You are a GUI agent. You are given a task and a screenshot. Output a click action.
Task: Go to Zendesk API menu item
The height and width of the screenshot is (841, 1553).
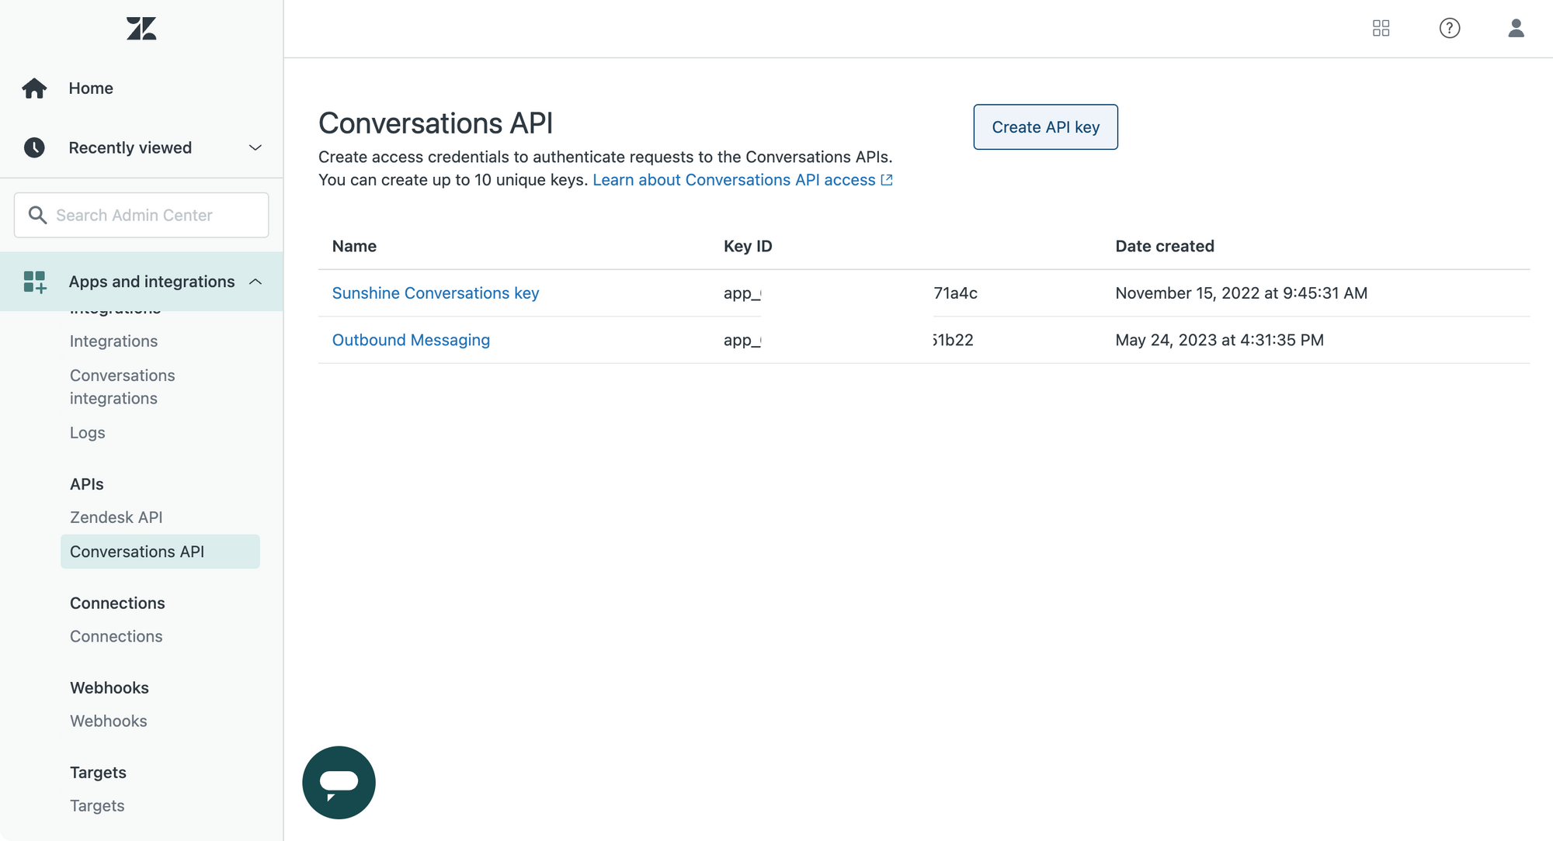pyautogui.click(x=116, y=517)
